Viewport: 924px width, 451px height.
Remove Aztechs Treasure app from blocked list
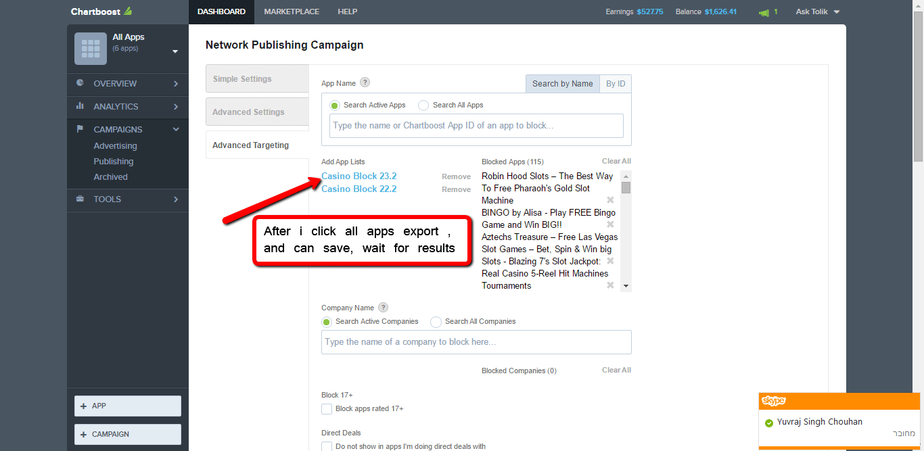coord(610,261)
